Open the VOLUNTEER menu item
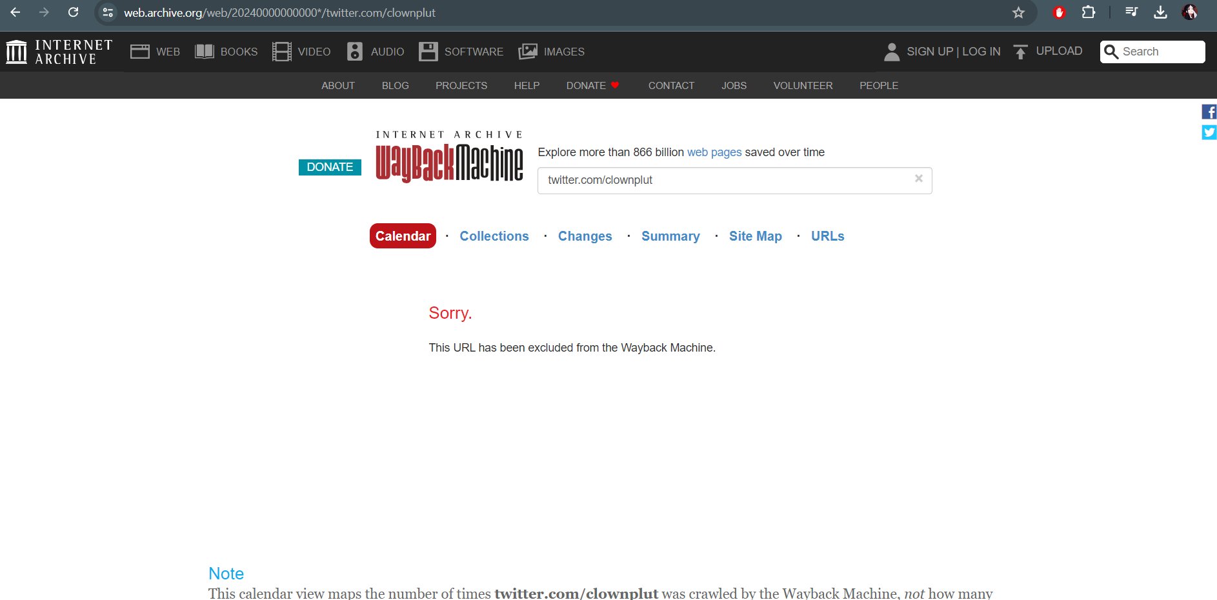Image resolution: width=1217 pixels, height=600 pixels. click(803, 85)
